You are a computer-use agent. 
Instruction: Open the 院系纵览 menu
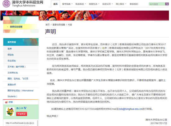point(80,4)
